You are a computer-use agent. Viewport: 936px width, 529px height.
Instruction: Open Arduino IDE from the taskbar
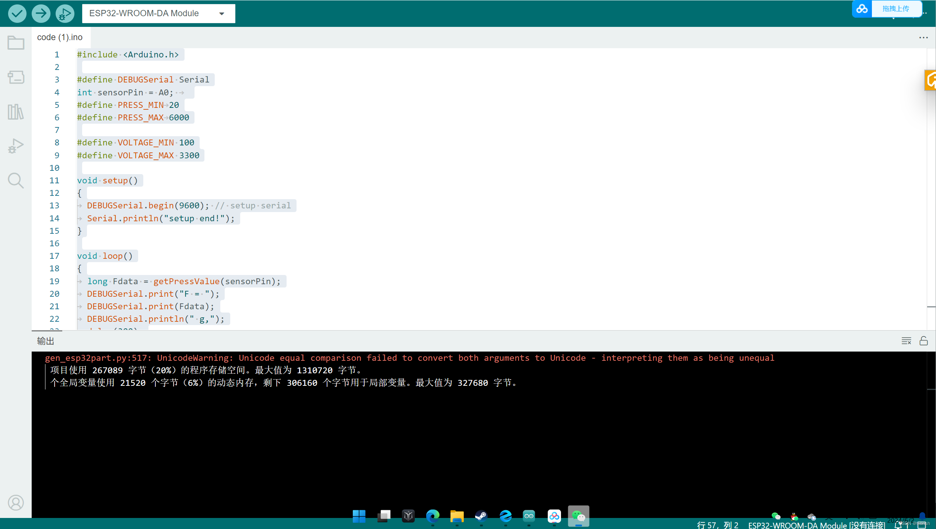529,516
